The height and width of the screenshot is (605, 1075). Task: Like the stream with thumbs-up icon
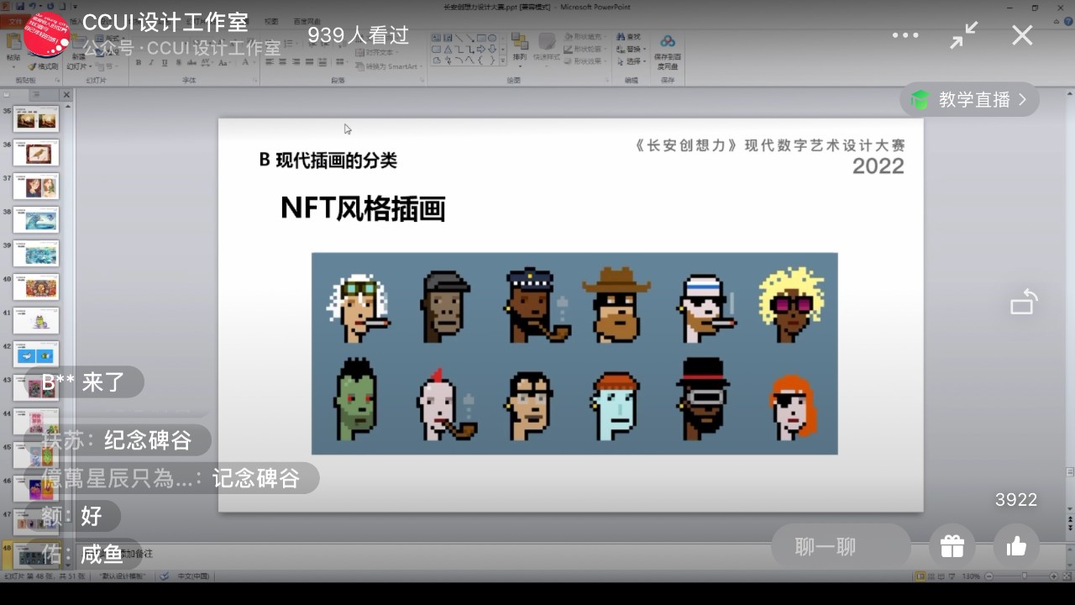tap(1017, 547)
